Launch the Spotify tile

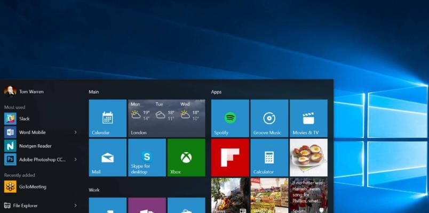click(230, 118)
